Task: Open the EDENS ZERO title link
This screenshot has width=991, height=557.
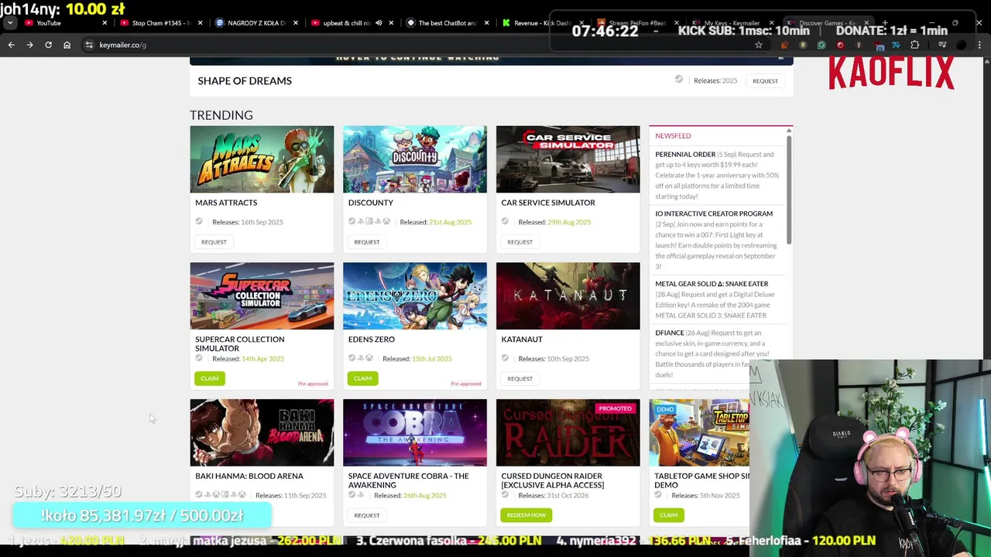Action: (x=372, y=340)
